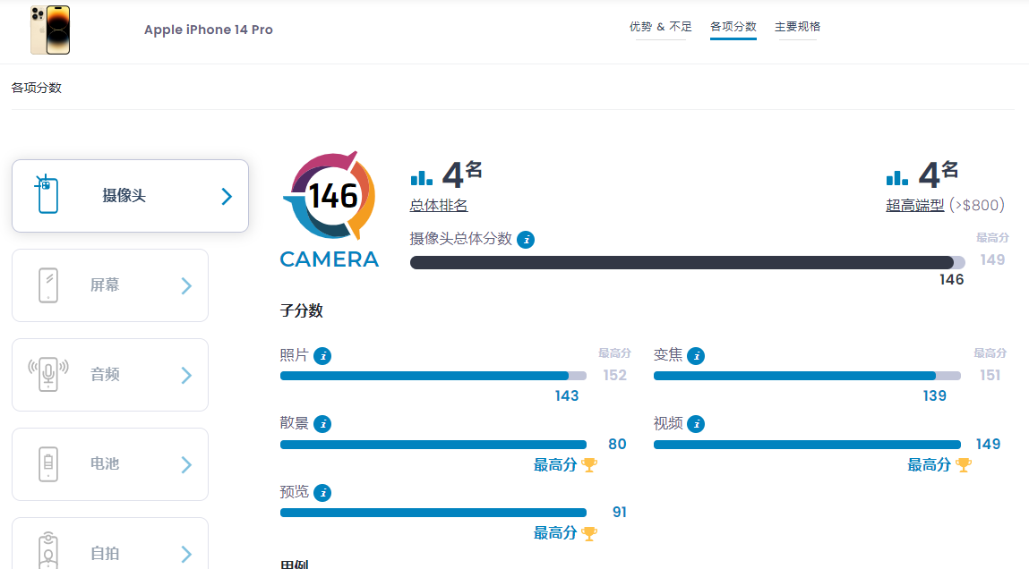Expand the 摄像头 card chevron arrow
The width and height of the screenshot is (1029, 569).
click(x=227, y=196)
